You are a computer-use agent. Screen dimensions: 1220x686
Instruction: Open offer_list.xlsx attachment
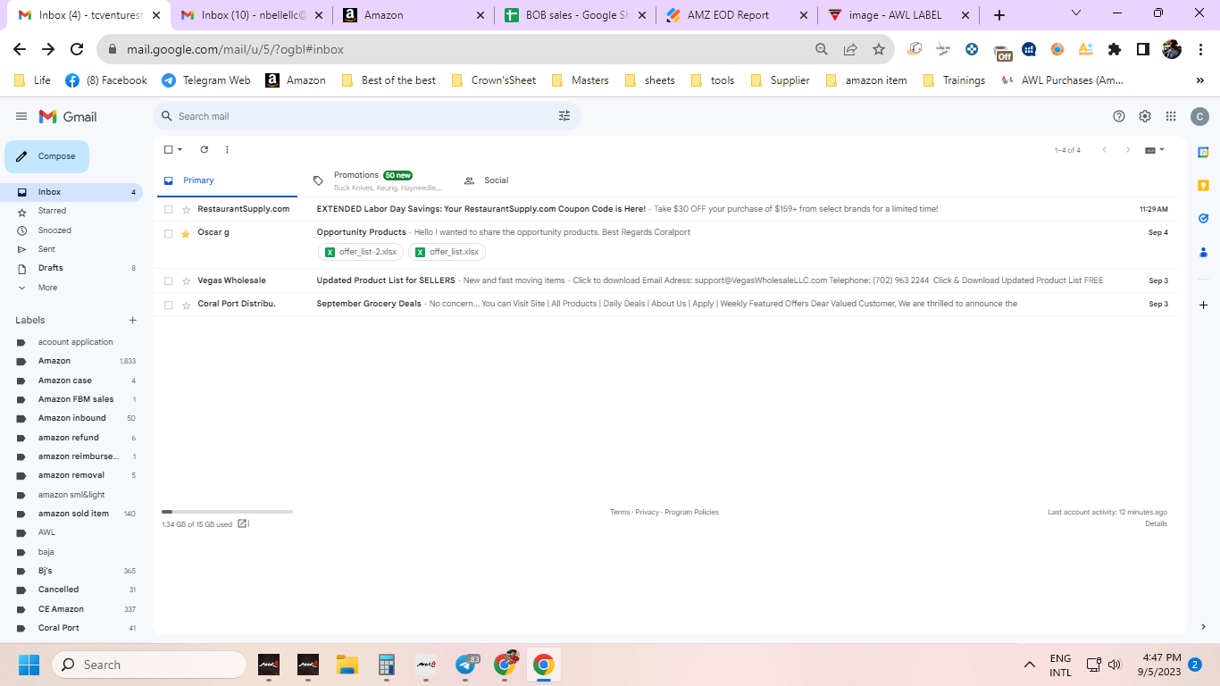pyautogui.click(x=447, y=252)
